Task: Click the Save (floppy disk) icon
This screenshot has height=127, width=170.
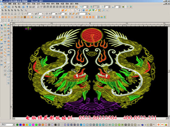Action: (9, 7)
